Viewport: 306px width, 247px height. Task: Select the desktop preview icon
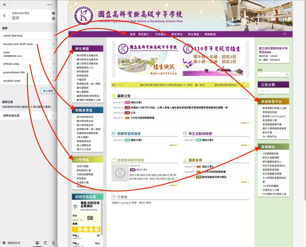[x=37, y=243]
